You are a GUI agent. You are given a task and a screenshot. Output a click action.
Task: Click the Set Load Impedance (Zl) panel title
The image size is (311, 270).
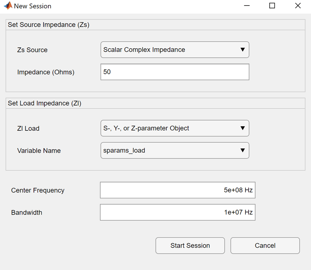[x=44, y=103]
